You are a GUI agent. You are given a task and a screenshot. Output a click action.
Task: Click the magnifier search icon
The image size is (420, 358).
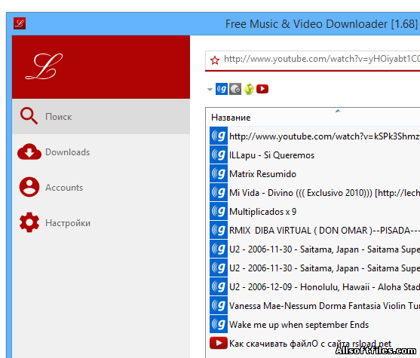[x=29, y=116]
